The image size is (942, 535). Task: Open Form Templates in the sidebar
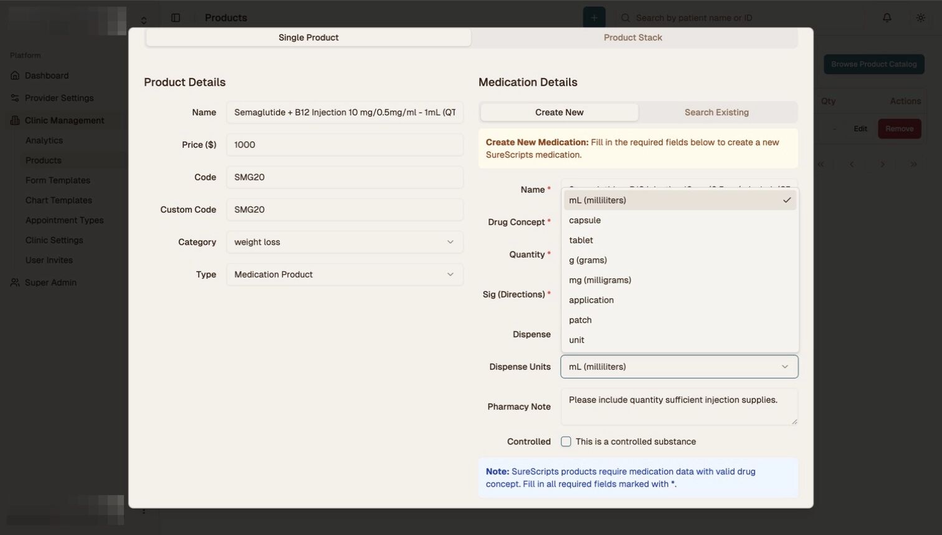click(x=58, y=180)
